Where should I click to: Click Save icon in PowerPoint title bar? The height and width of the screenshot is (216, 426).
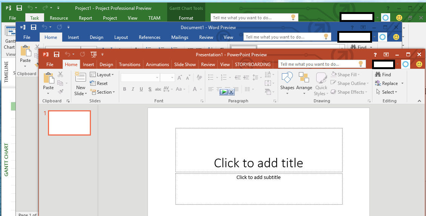[57, 54]
